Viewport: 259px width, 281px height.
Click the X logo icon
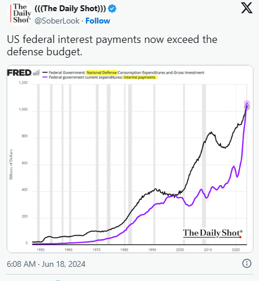(x=247, y=8)
